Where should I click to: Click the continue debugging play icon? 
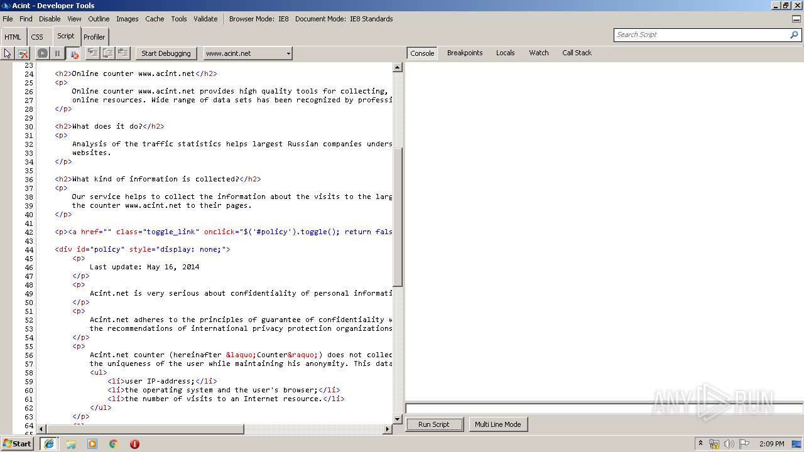(42, 53)
